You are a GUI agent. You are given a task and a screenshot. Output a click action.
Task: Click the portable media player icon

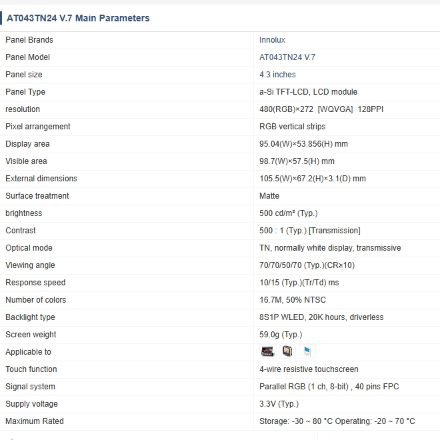point(307,351)
